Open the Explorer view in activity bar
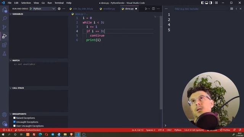Viewport: 244px width, 137px height. point(4,10)
